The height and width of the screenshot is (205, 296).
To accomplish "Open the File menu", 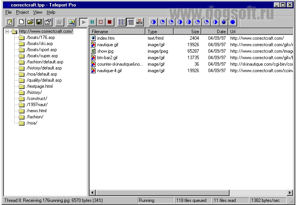I will 8,12.
